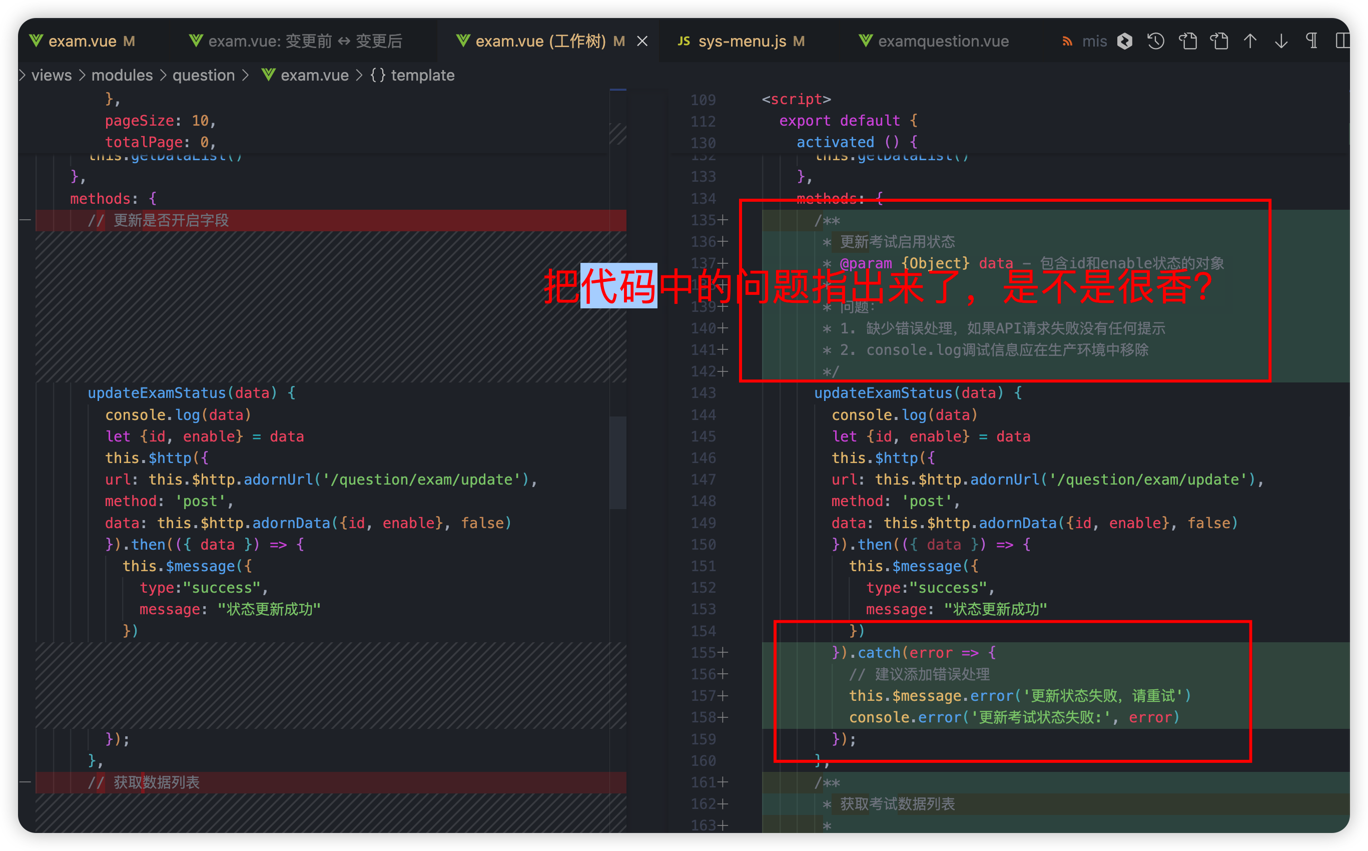
Task: Expand the question breadcrumb dropdown
Action: click(203, 75)
